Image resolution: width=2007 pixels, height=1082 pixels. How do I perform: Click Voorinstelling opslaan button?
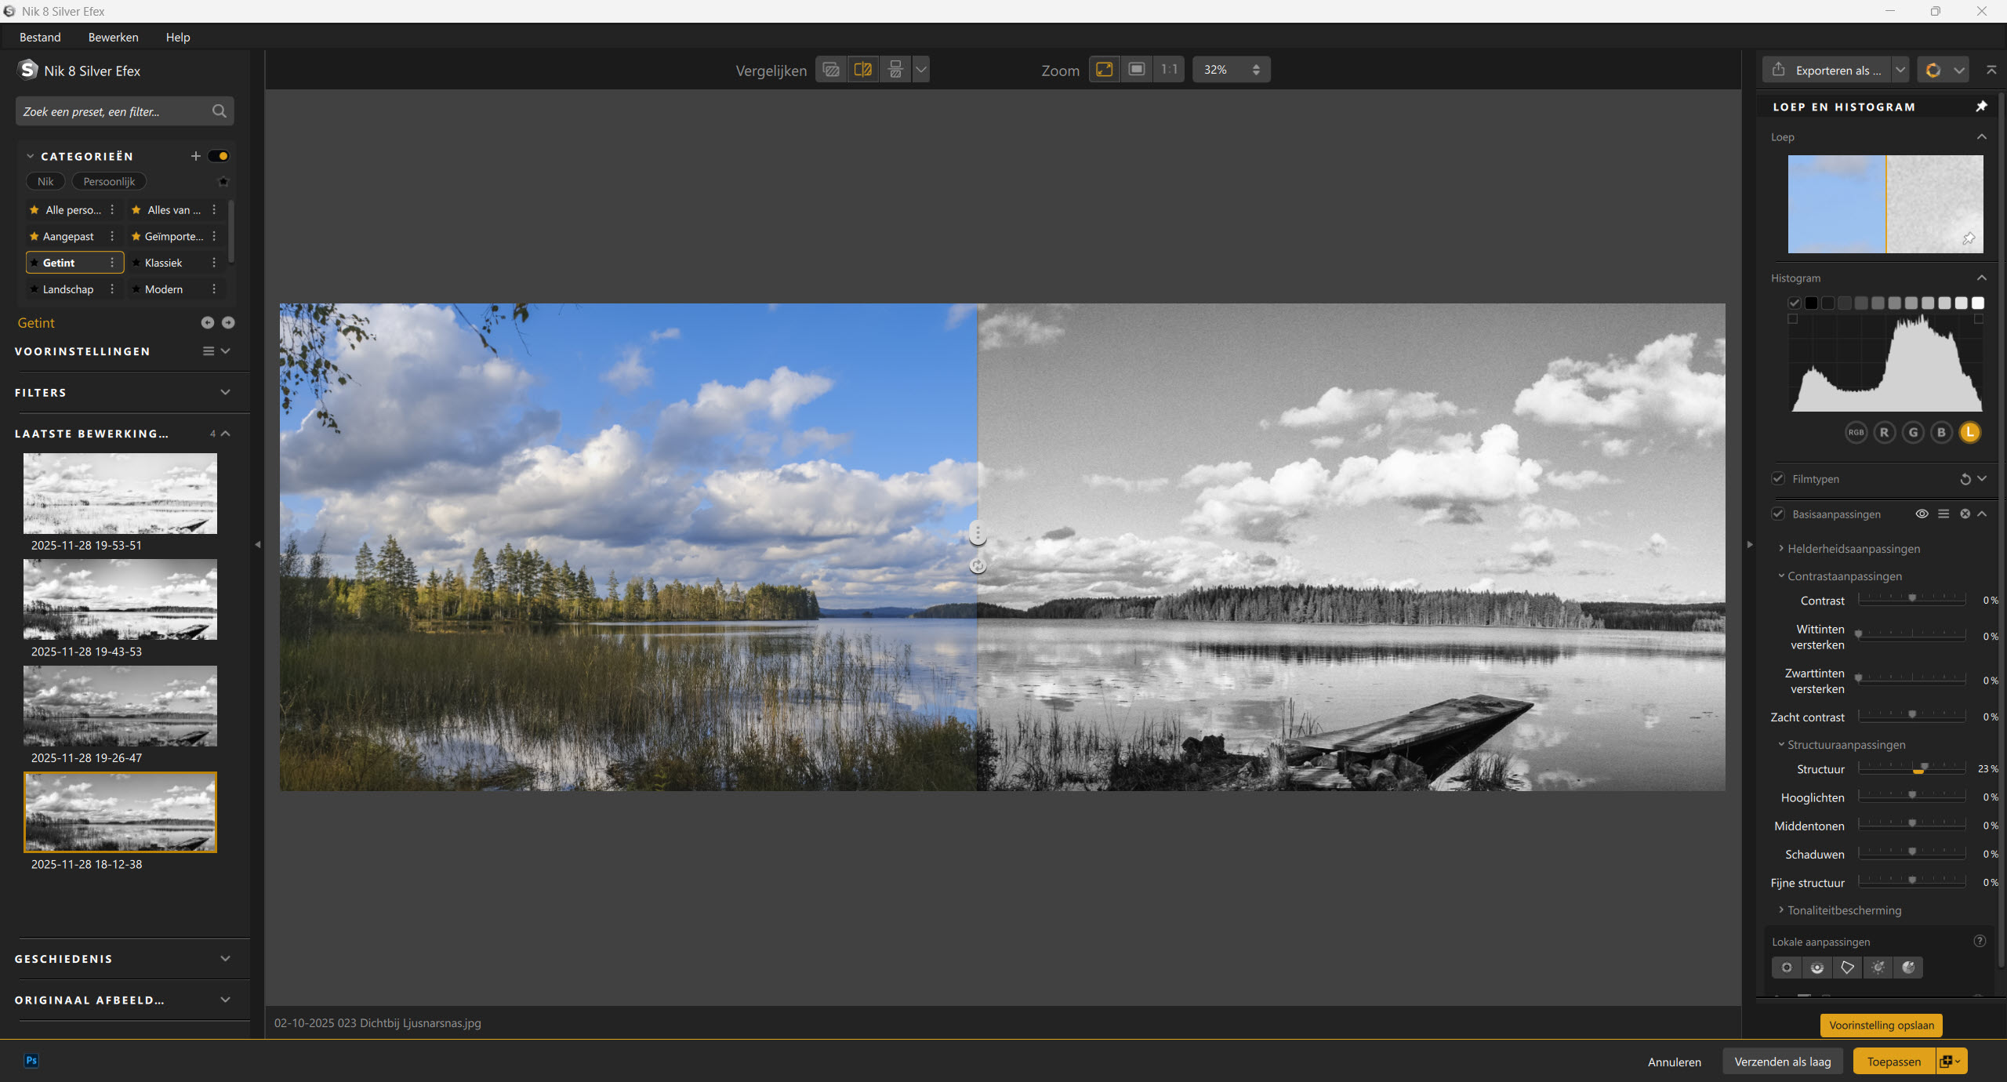coord(1881,1025)
